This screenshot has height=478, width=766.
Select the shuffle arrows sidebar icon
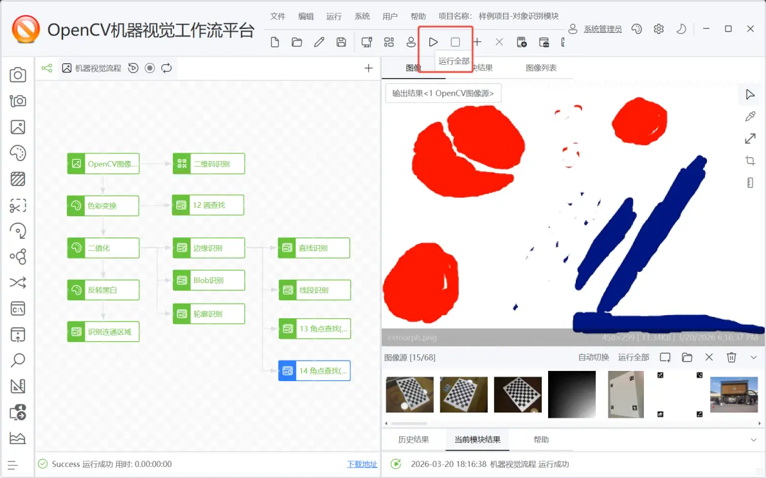tap(18, 283)
